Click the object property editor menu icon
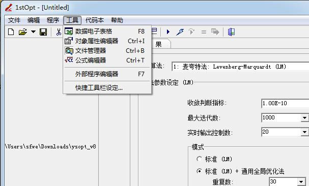This screenshot has width=309, height=186. [x=69, y=41]
